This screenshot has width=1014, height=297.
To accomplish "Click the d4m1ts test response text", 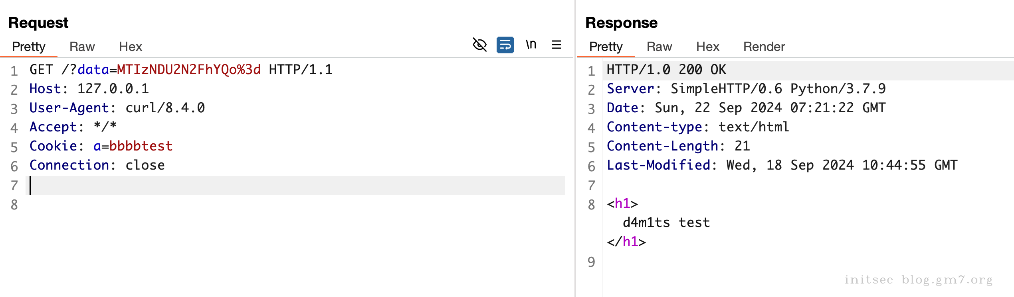I will [x=666, y=223].
